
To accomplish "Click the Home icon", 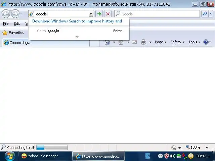I will click(107, 42).
